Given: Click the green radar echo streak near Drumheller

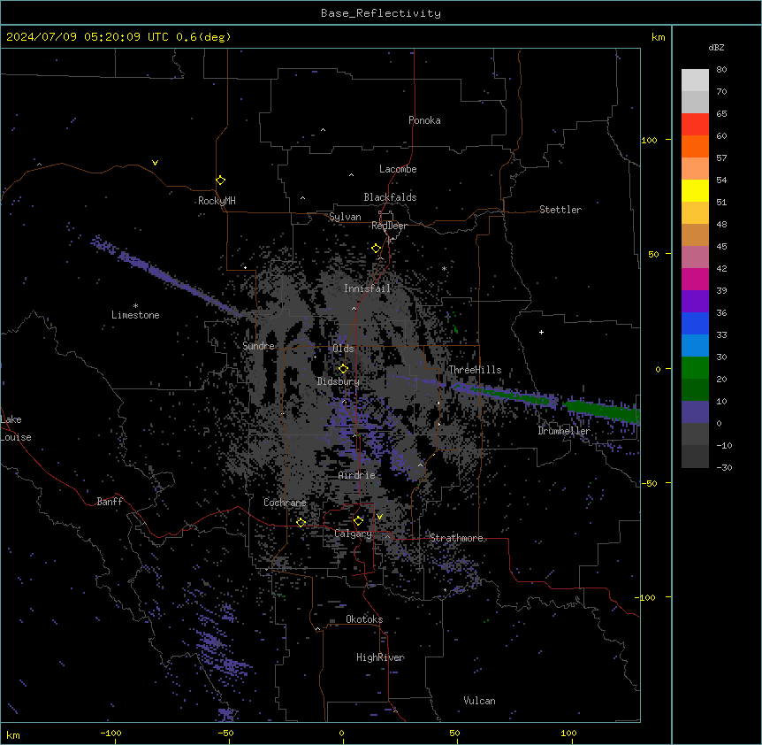Looking at the screenshot, I should [x=603, y=411].
